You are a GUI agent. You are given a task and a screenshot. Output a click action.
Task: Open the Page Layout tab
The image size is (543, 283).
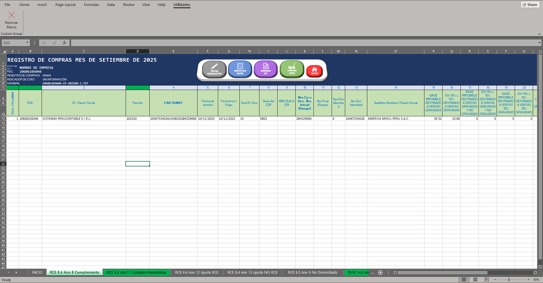[65, 5]
